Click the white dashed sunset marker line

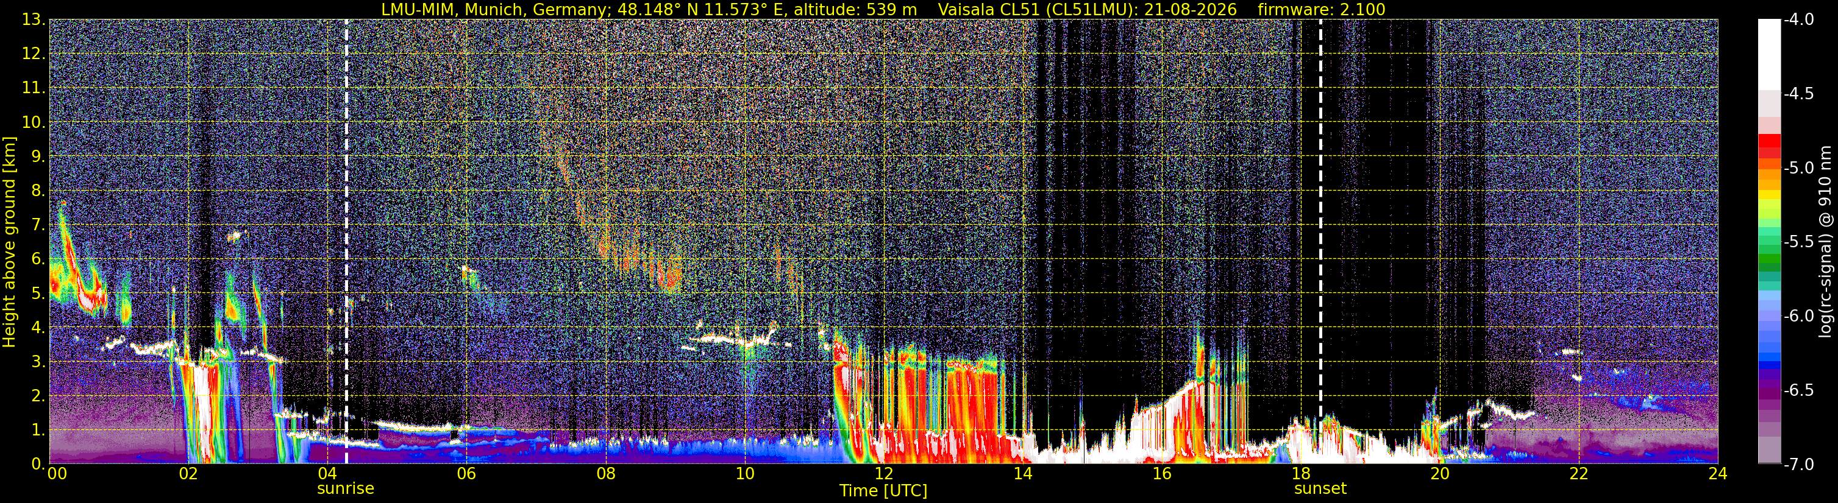coord(1320,242)
